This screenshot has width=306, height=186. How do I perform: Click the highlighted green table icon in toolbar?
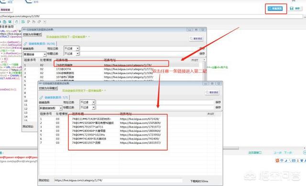click(23, 22)
